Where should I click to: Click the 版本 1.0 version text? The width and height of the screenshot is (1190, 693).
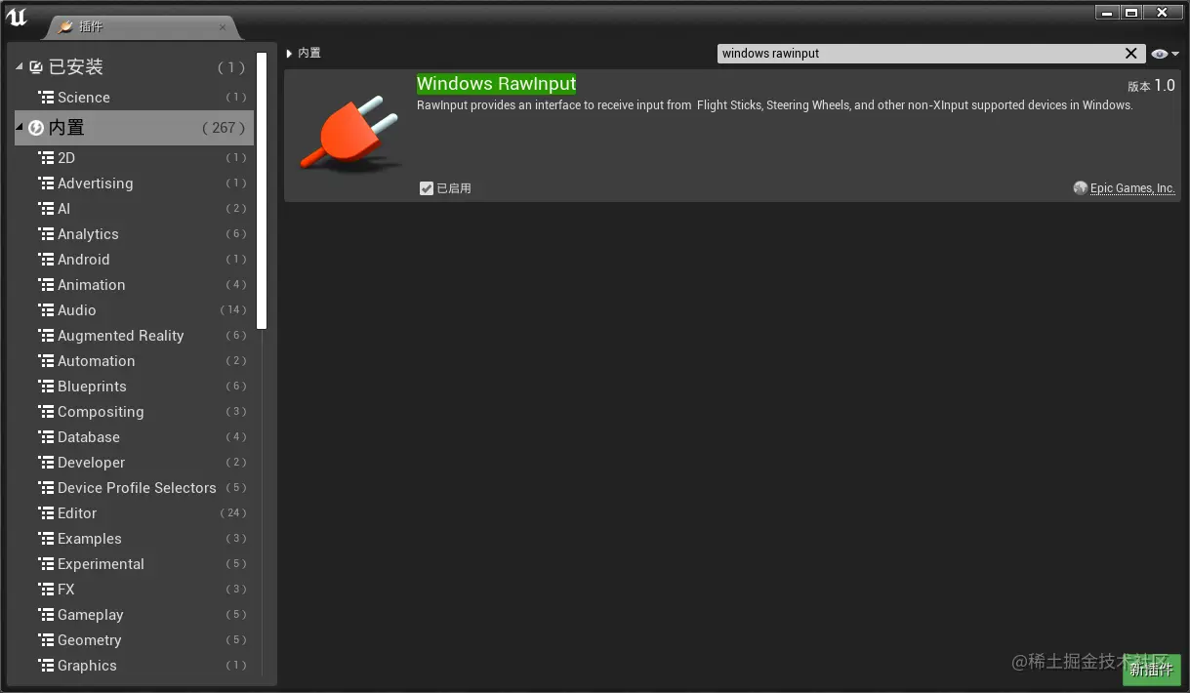click(1151, 86)
